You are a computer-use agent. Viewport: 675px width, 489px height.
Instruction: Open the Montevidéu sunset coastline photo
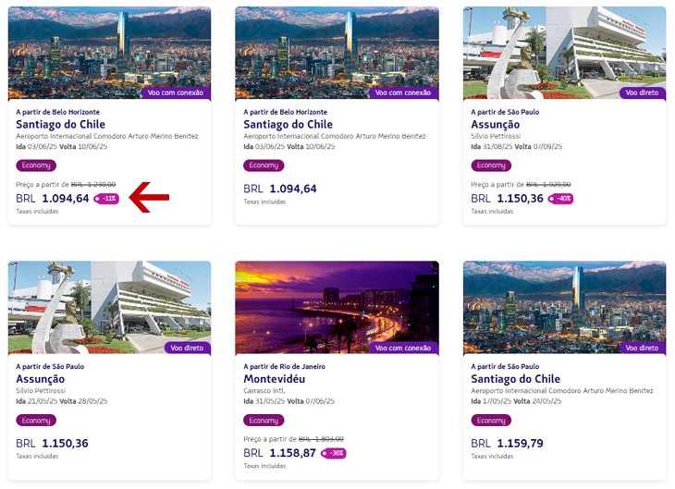pos(337,308)
